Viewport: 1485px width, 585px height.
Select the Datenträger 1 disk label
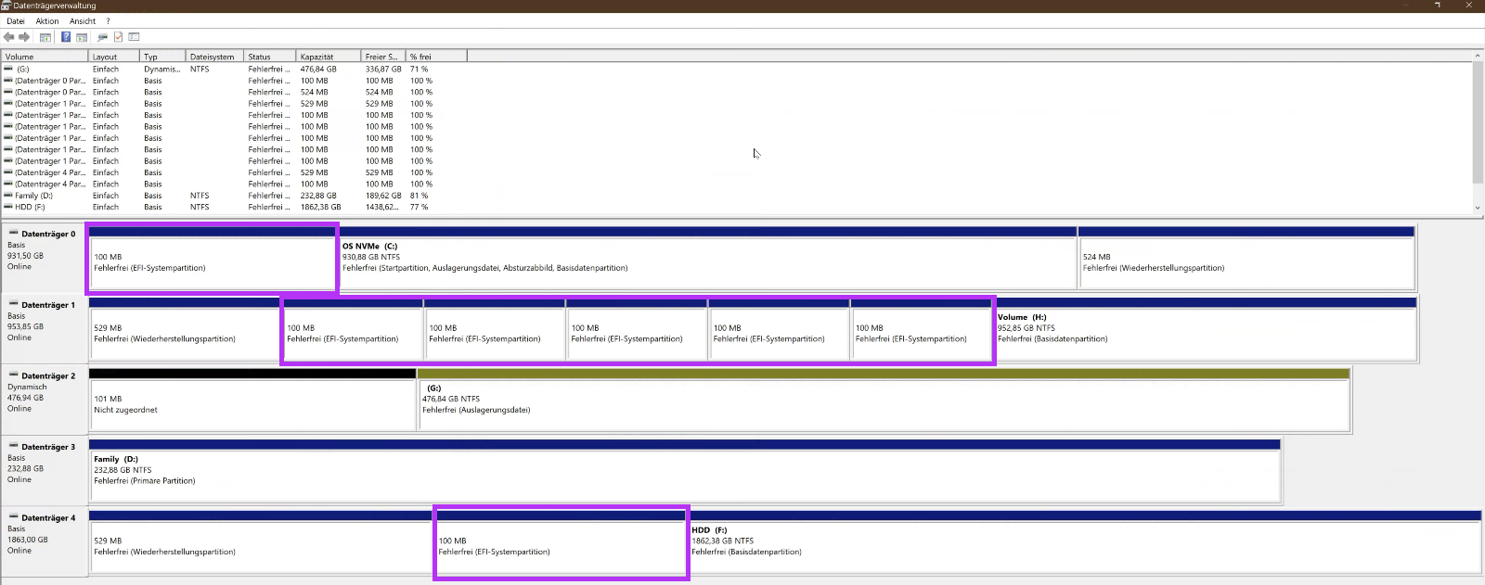coord(44,328)
